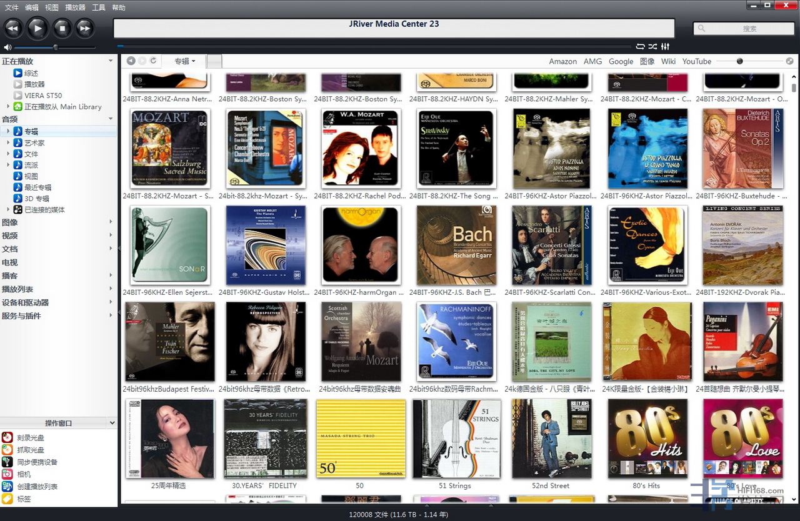This screenshot has height=521, width=800.
Task: Open the 工具 menu
Action: (98, 7)
